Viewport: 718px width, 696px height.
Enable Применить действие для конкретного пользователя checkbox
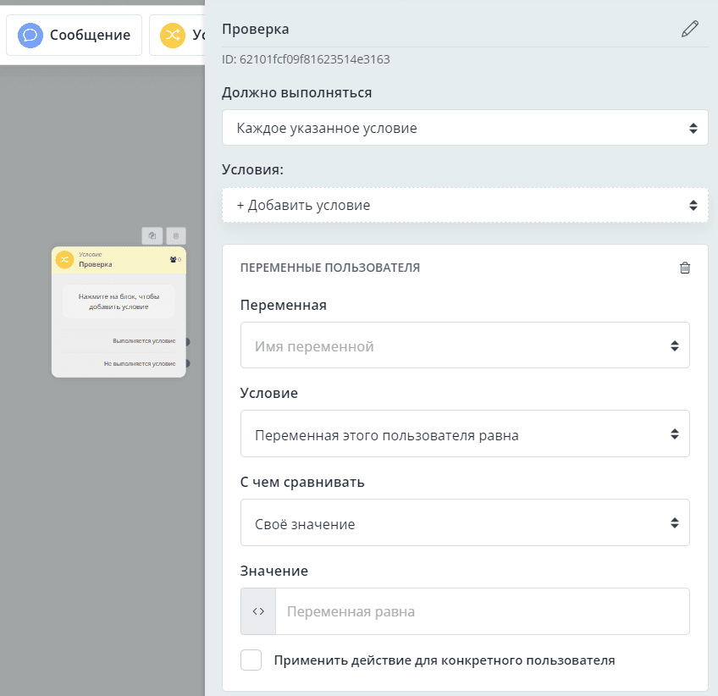(251, 660)
